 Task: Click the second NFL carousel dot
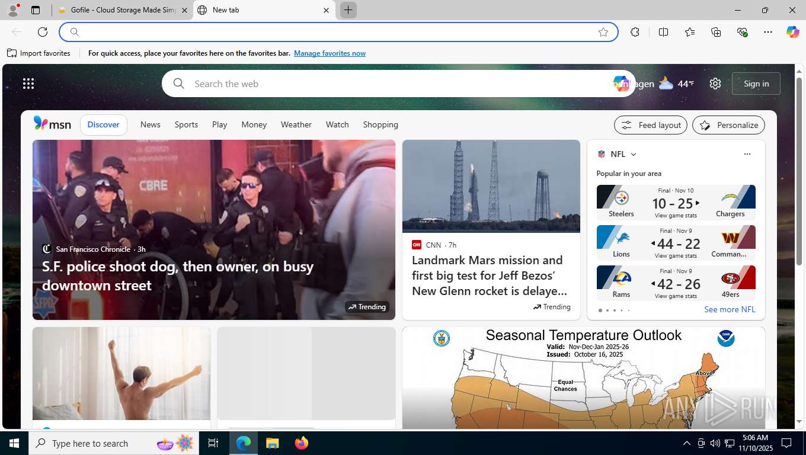coord(607,310)
